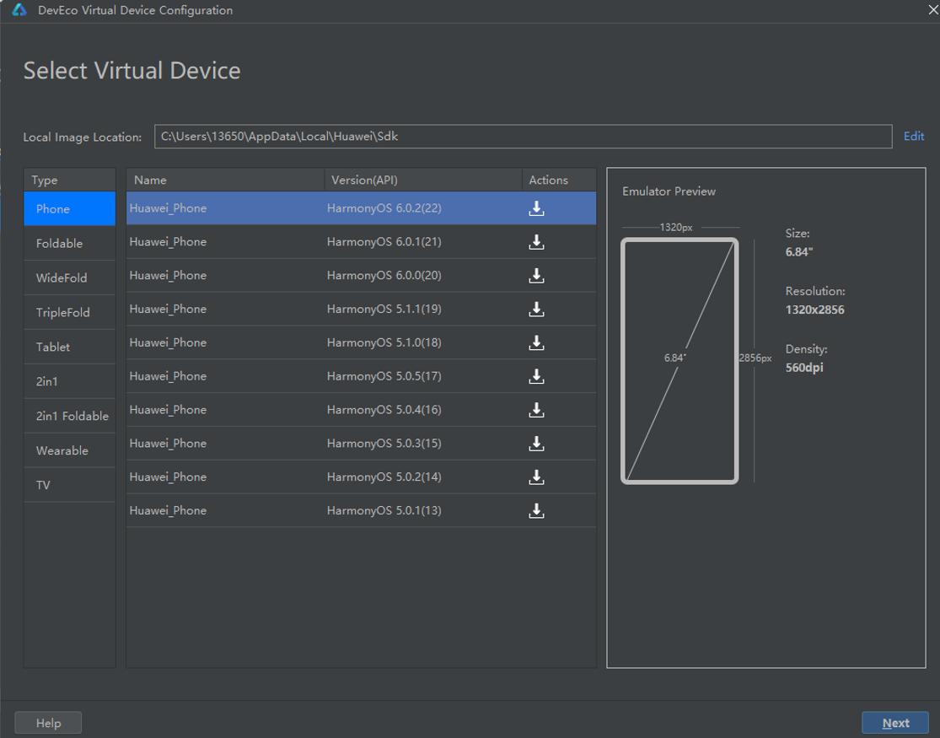Screen dimensions: 940x738
Task: Download HarmonyOS 6.0.2(22) phone image
Action: point(536,208)
